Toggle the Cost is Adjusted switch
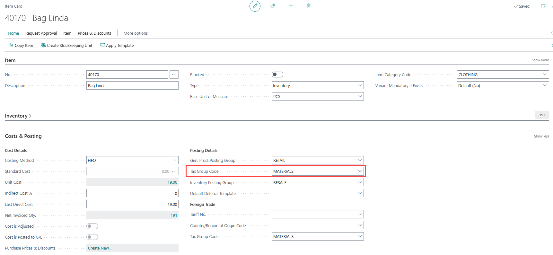553x255 pixels. [x=92, y=226]
